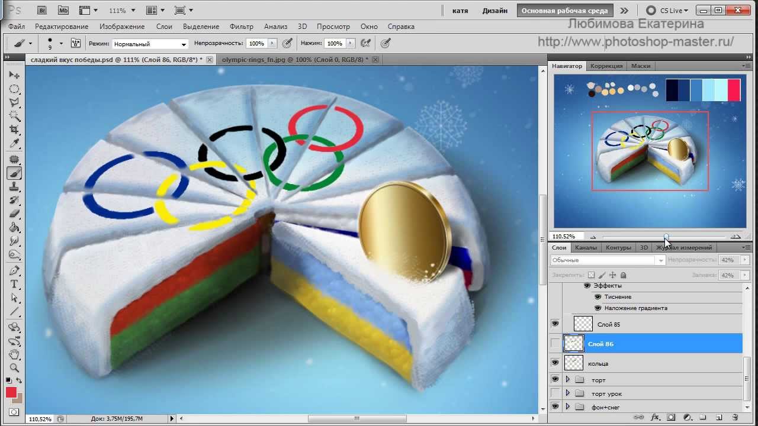
Task: Delete layer with the trash icon
Action: [x=735, y=418]
